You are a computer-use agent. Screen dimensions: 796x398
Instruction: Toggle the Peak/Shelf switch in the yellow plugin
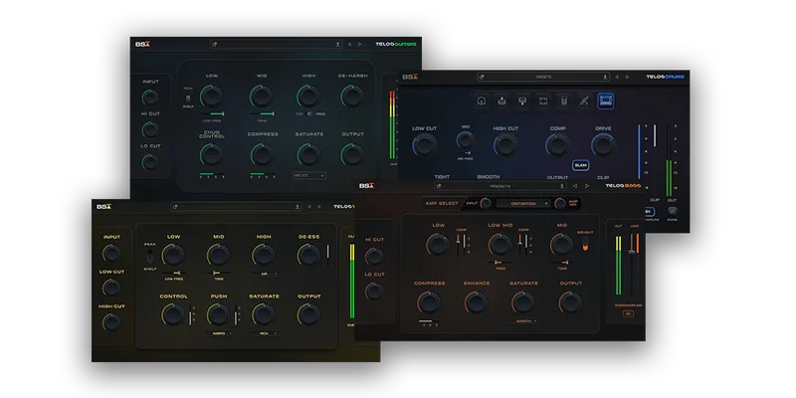pos(150,256)
